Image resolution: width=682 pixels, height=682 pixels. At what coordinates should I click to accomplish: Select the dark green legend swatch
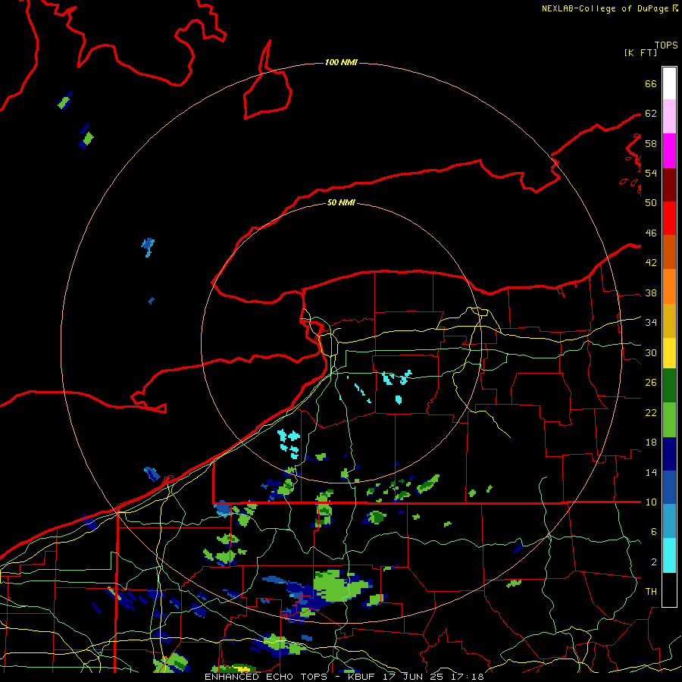click(x=669, y=386)
